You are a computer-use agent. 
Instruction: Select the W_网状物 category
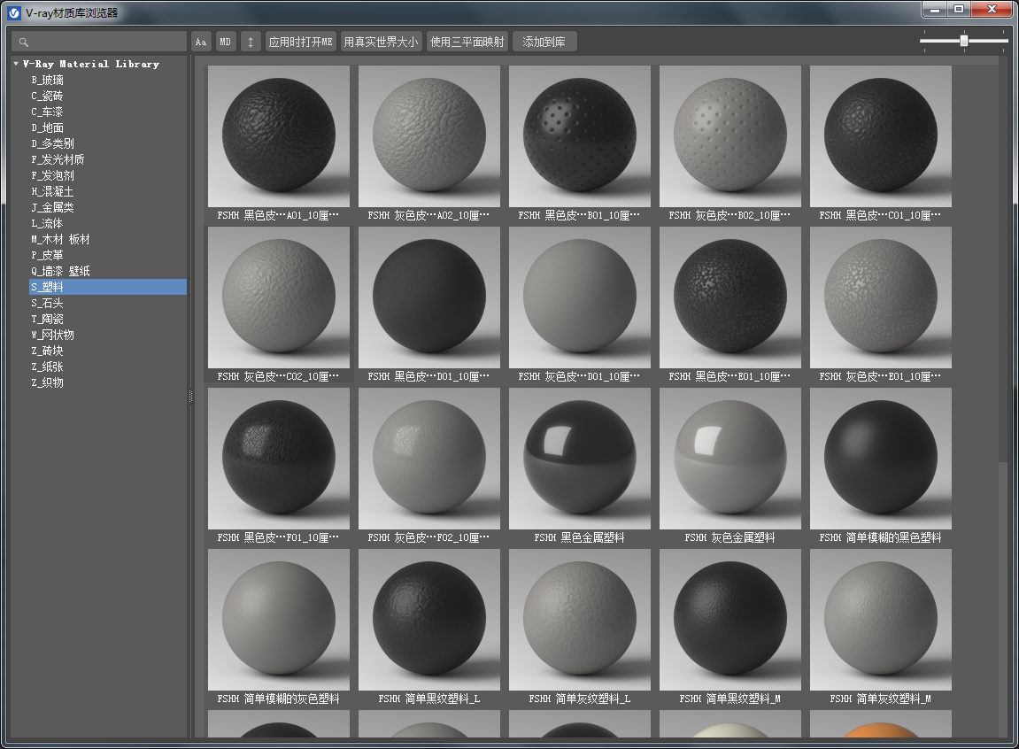coord(52,335)
